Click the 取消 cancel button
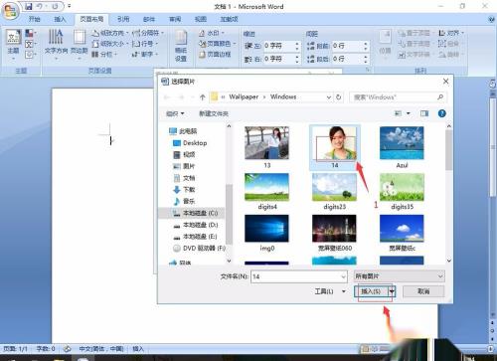 (423, 291)
